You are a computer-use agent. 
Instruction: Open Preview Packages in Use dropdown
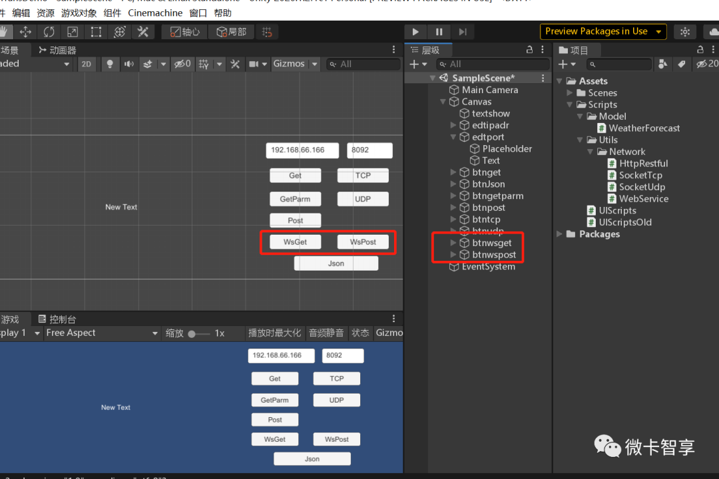(x=603, y=31)
